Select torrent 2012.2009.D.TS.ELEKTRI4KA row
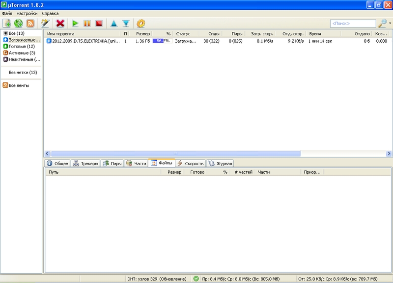 (x=218, y=41)
